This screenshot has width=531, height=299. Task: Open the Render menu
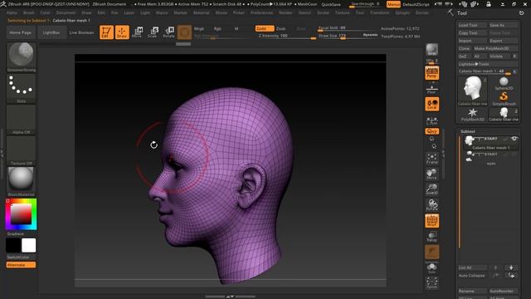285,12
